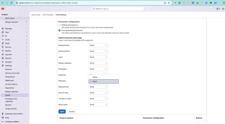The image size is (225, 124).
Task: Open the Deployments permission dropdown
Action: 98,45
